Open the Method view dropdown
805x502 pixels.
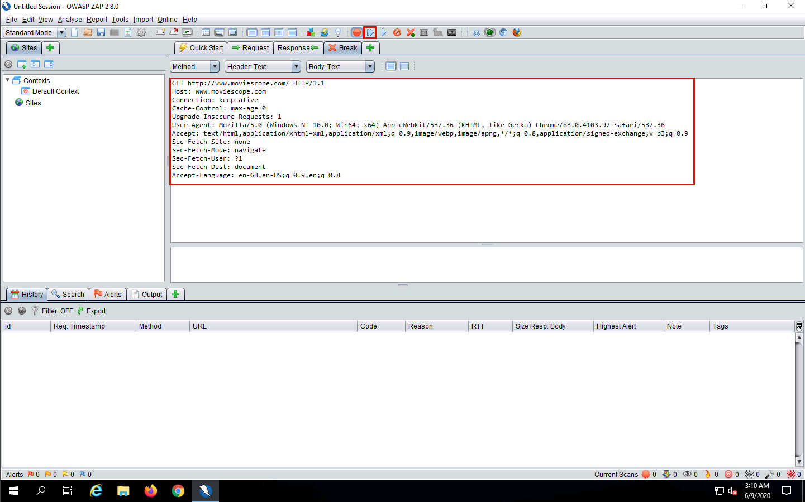click(194, 66)
